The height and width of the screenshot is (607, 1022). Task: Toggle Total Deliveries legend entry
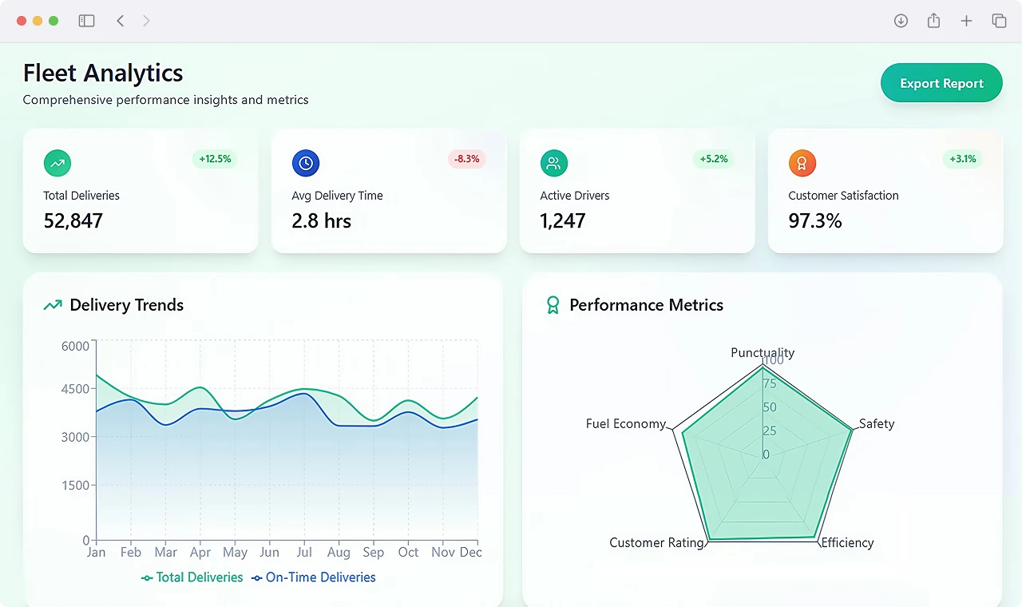[192, 577]
